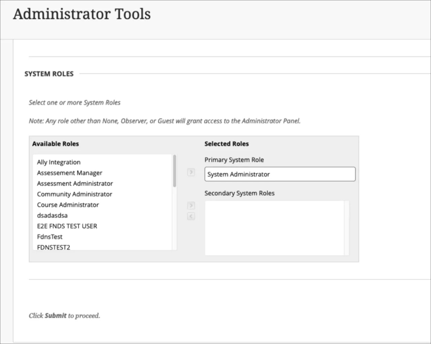Select the Ally Integration role
Image resolution: width=431 pixels, height=344 pixels.
click(59, 162)
